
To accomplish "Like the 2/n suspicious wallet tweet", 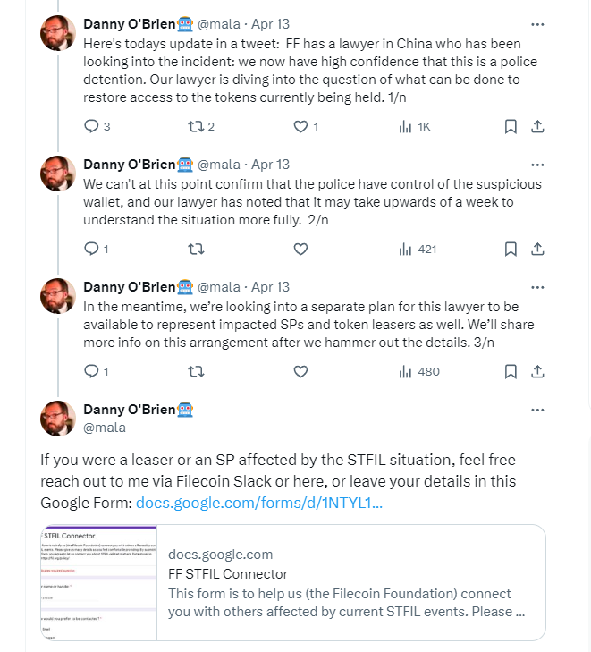I will pyautogui.click(x=300, y=249).
